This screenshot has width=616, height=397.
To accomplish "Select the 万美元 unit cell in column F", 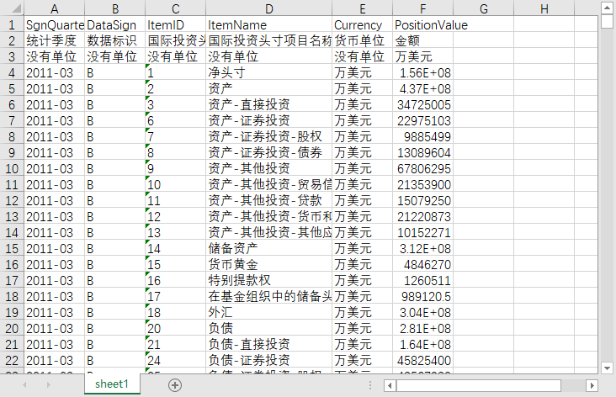I will click(x=422, y=57).
